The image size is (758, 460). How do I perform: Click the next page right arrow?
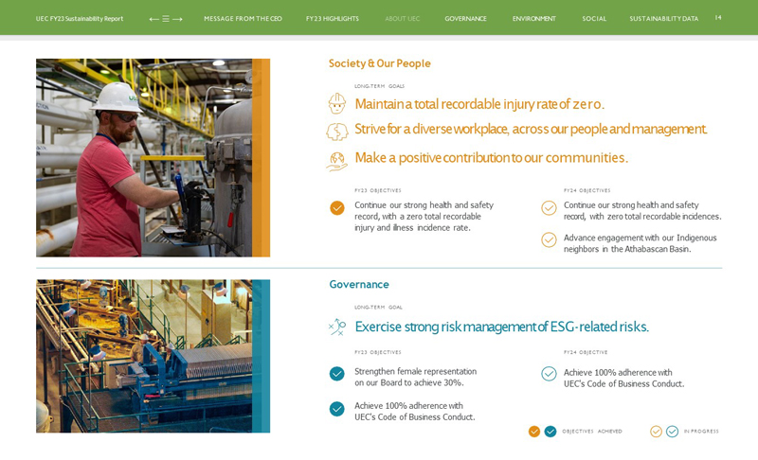(177, 19)
